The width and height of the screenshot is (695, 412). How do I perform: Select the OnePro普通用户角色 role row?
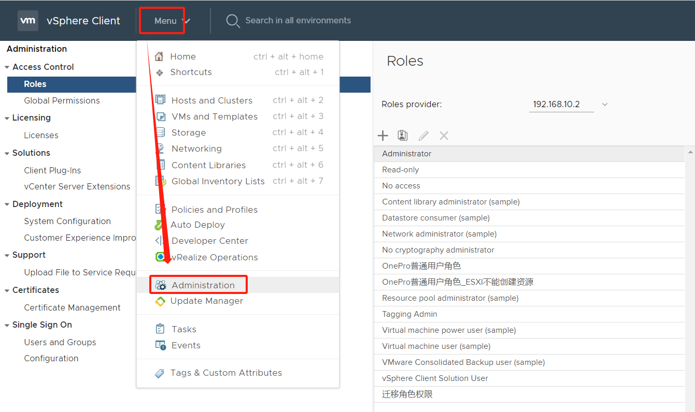coord(529,266)
